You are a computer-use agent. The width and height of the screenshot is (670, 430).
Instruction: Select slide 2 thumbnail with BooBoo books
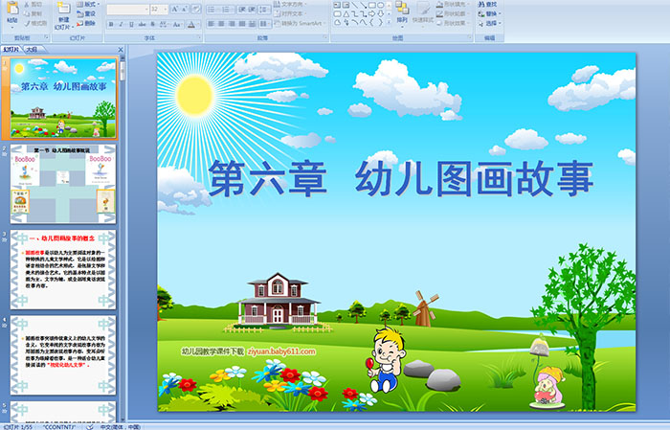[63, 184]
